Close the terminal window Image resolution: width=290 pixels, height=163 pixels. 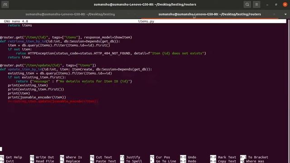285,5
